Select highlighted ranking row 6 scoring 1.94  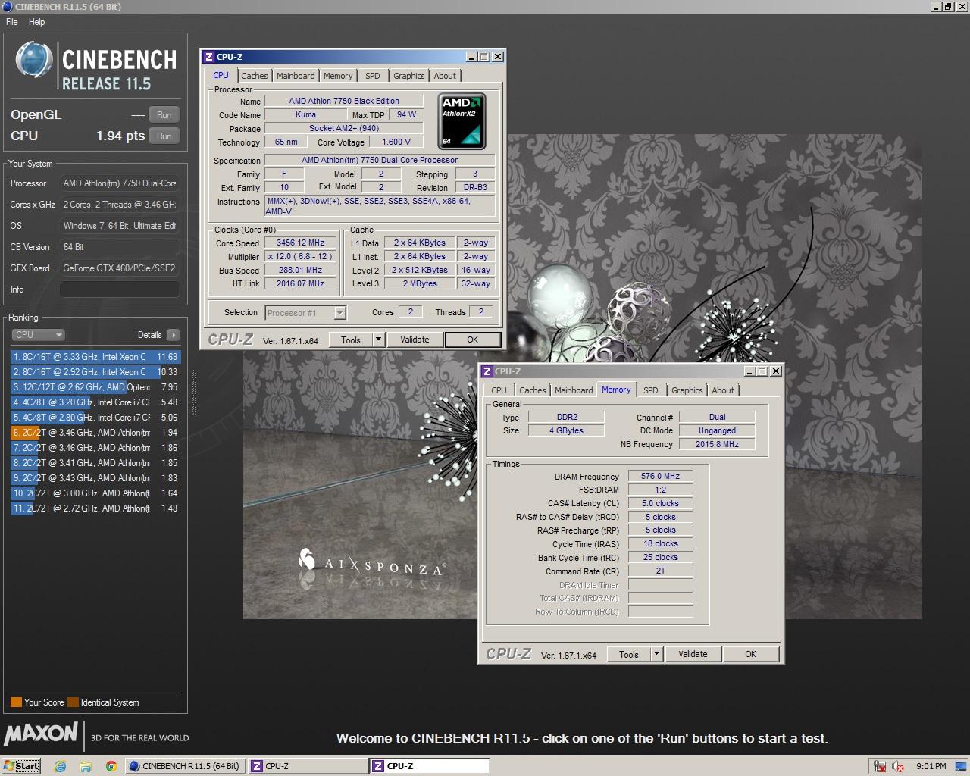(95, 433)
